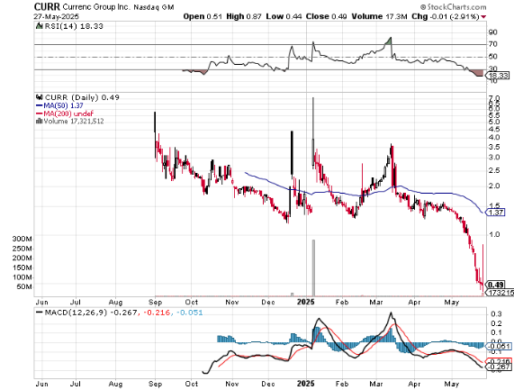Image resolution: width=514 pixels, height=390 pixels.
Task: Click the Low 0.44 value
Action: pyautogui.click(x=284, y=16)
